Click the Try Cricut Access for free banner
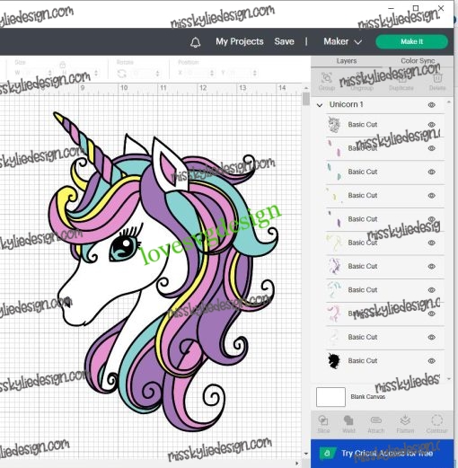The height and width of the screenshot is (468, 458). (382, 454)
